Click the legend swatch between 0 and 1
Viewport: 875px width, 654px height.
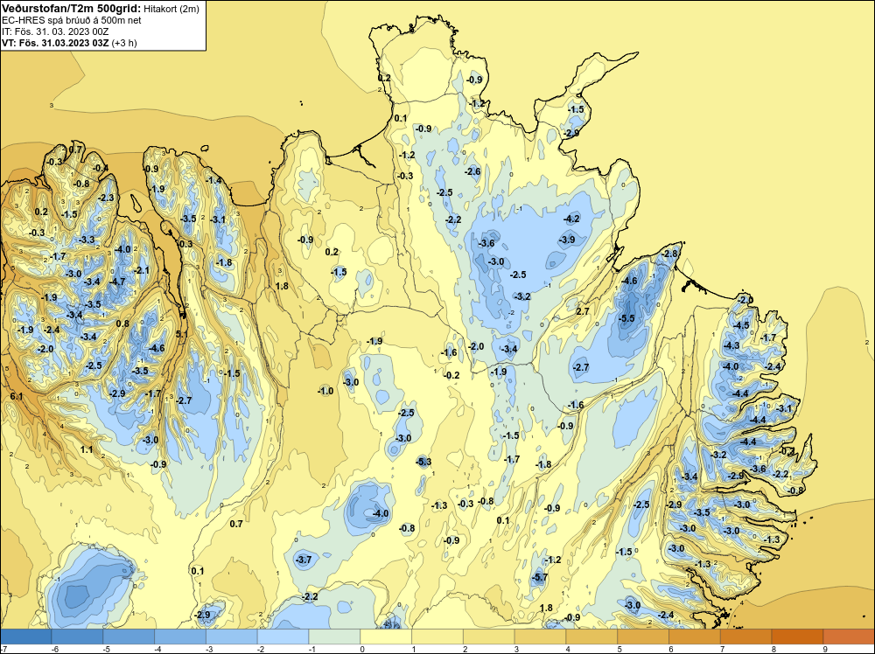tap(386, 637)
